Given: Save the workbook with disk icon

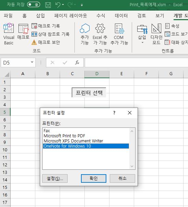Looking at the screenshot, I should tap(48, 5).
